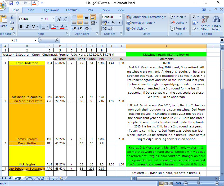The image size is (224, 186).
Task: Click the Undo icon
Action: 17,3
